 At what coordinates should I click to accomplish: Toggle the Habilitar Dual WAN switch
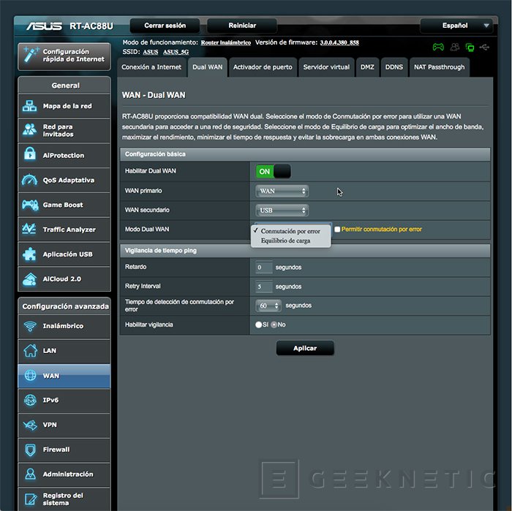tap(274, 171)
